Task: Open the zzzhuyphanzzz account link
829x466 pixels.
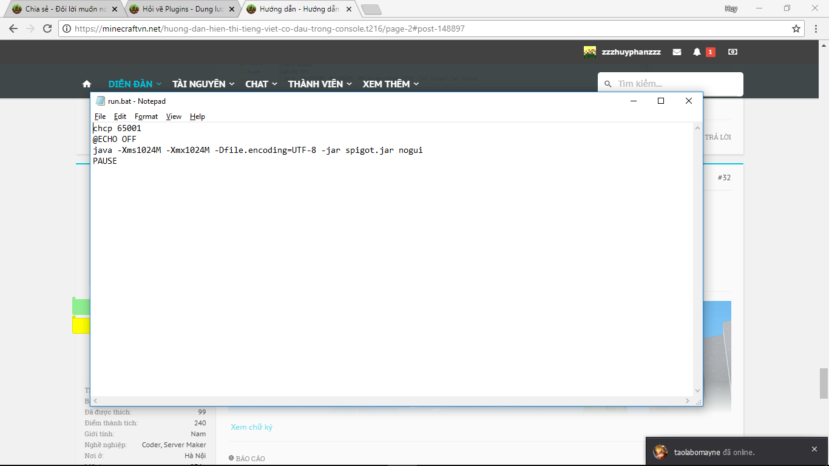Action: [631, 52]
